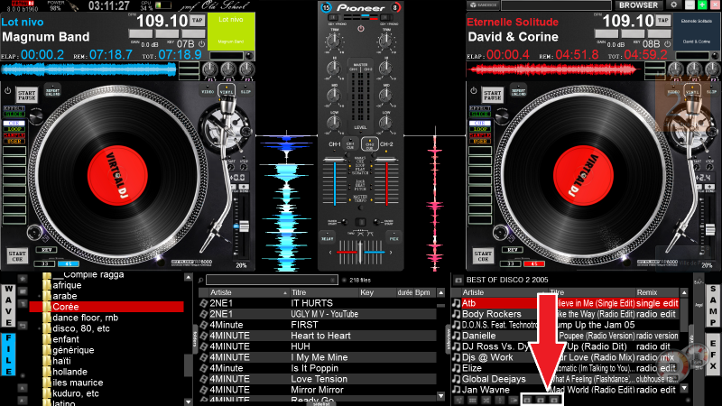Screen dimensions: 722x406
Task: Open the SAMP sampler tab
Action: 713,306
